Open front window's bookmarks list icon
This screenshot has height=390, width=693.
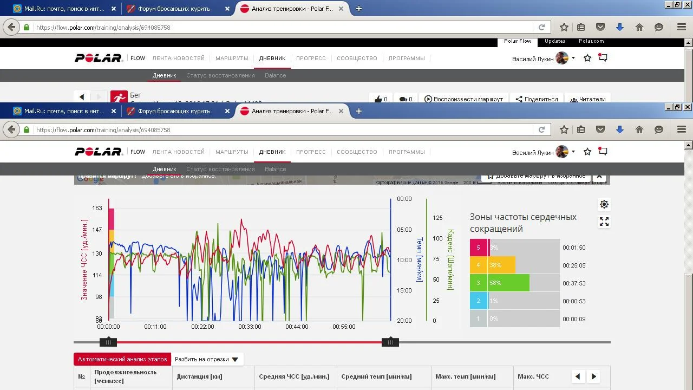(581, 129)
